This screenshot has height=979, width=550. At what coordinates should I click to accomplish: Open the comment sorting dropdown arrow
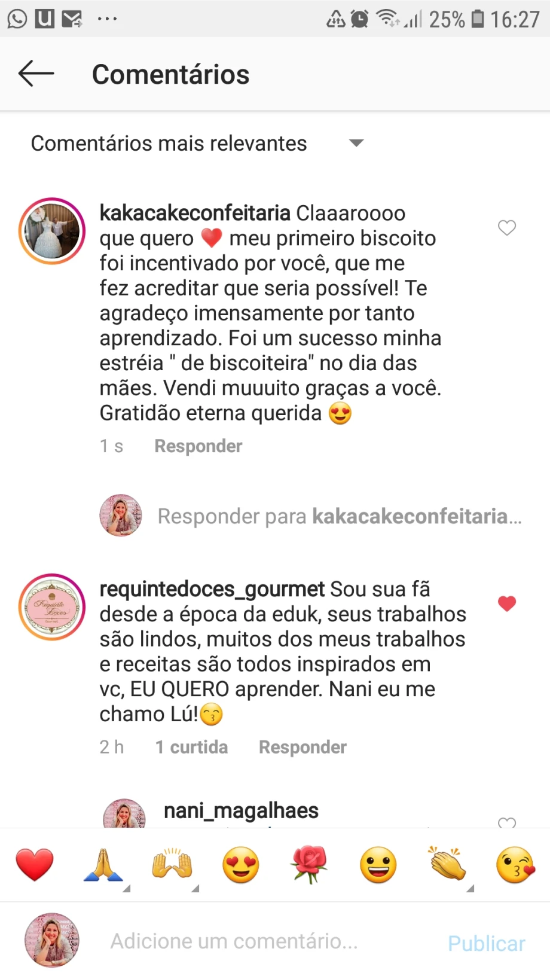click(x=356, y=144)
